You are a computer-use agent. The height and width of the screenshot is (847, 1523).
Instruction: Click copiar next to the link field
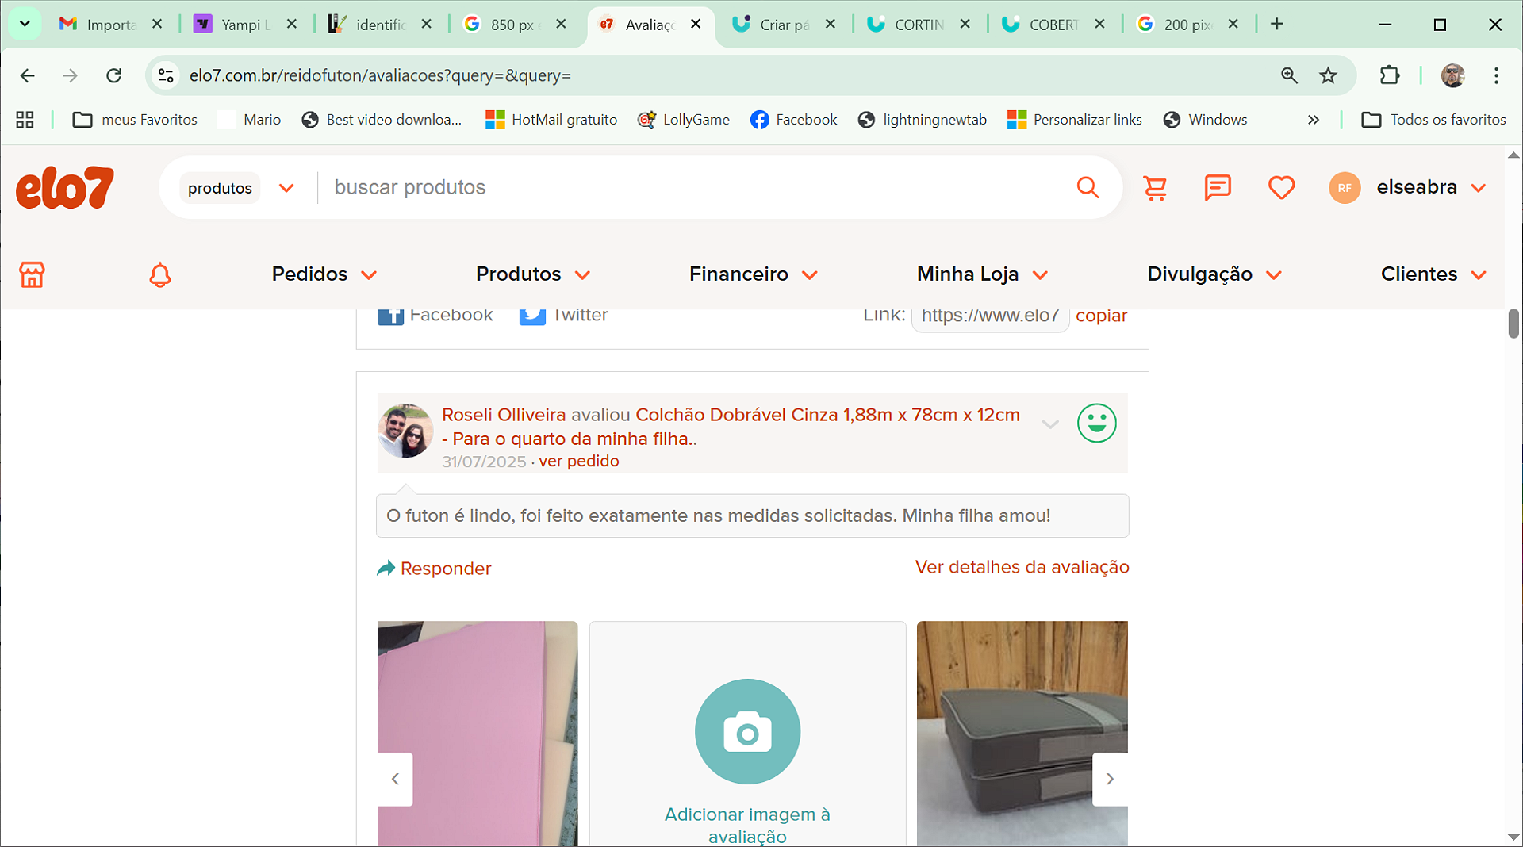click(x=1101, y=316)
